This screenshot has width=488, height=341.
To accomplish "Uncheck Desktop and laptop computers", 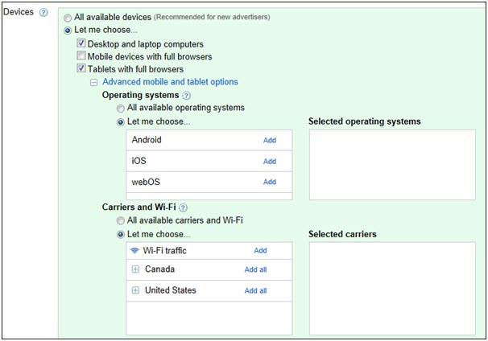I will [81, 43].
